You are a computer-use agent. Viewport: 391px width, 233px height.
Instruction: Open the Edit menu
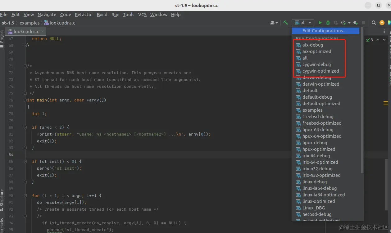16,15
